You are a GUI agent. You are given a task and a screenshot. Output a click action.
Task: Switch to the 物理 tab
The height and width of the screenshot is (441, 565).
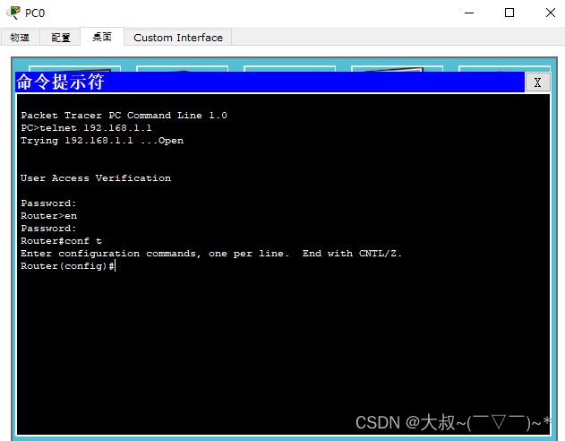[x=20, y=38]
